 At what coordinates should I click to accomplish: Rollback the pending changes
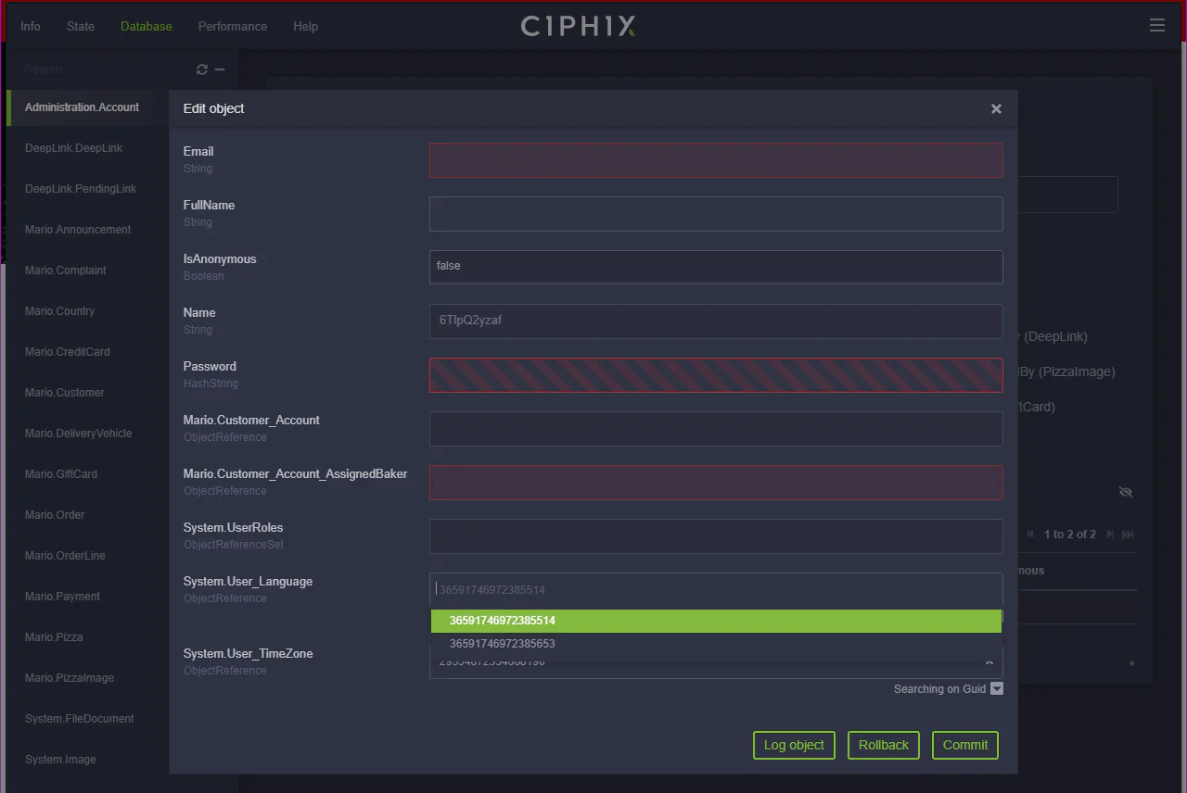(883, 745)
